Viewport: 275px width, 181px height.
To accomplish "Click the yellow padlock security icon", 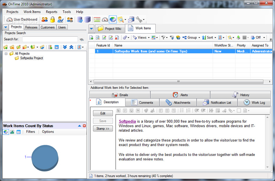I will [53, 20].
